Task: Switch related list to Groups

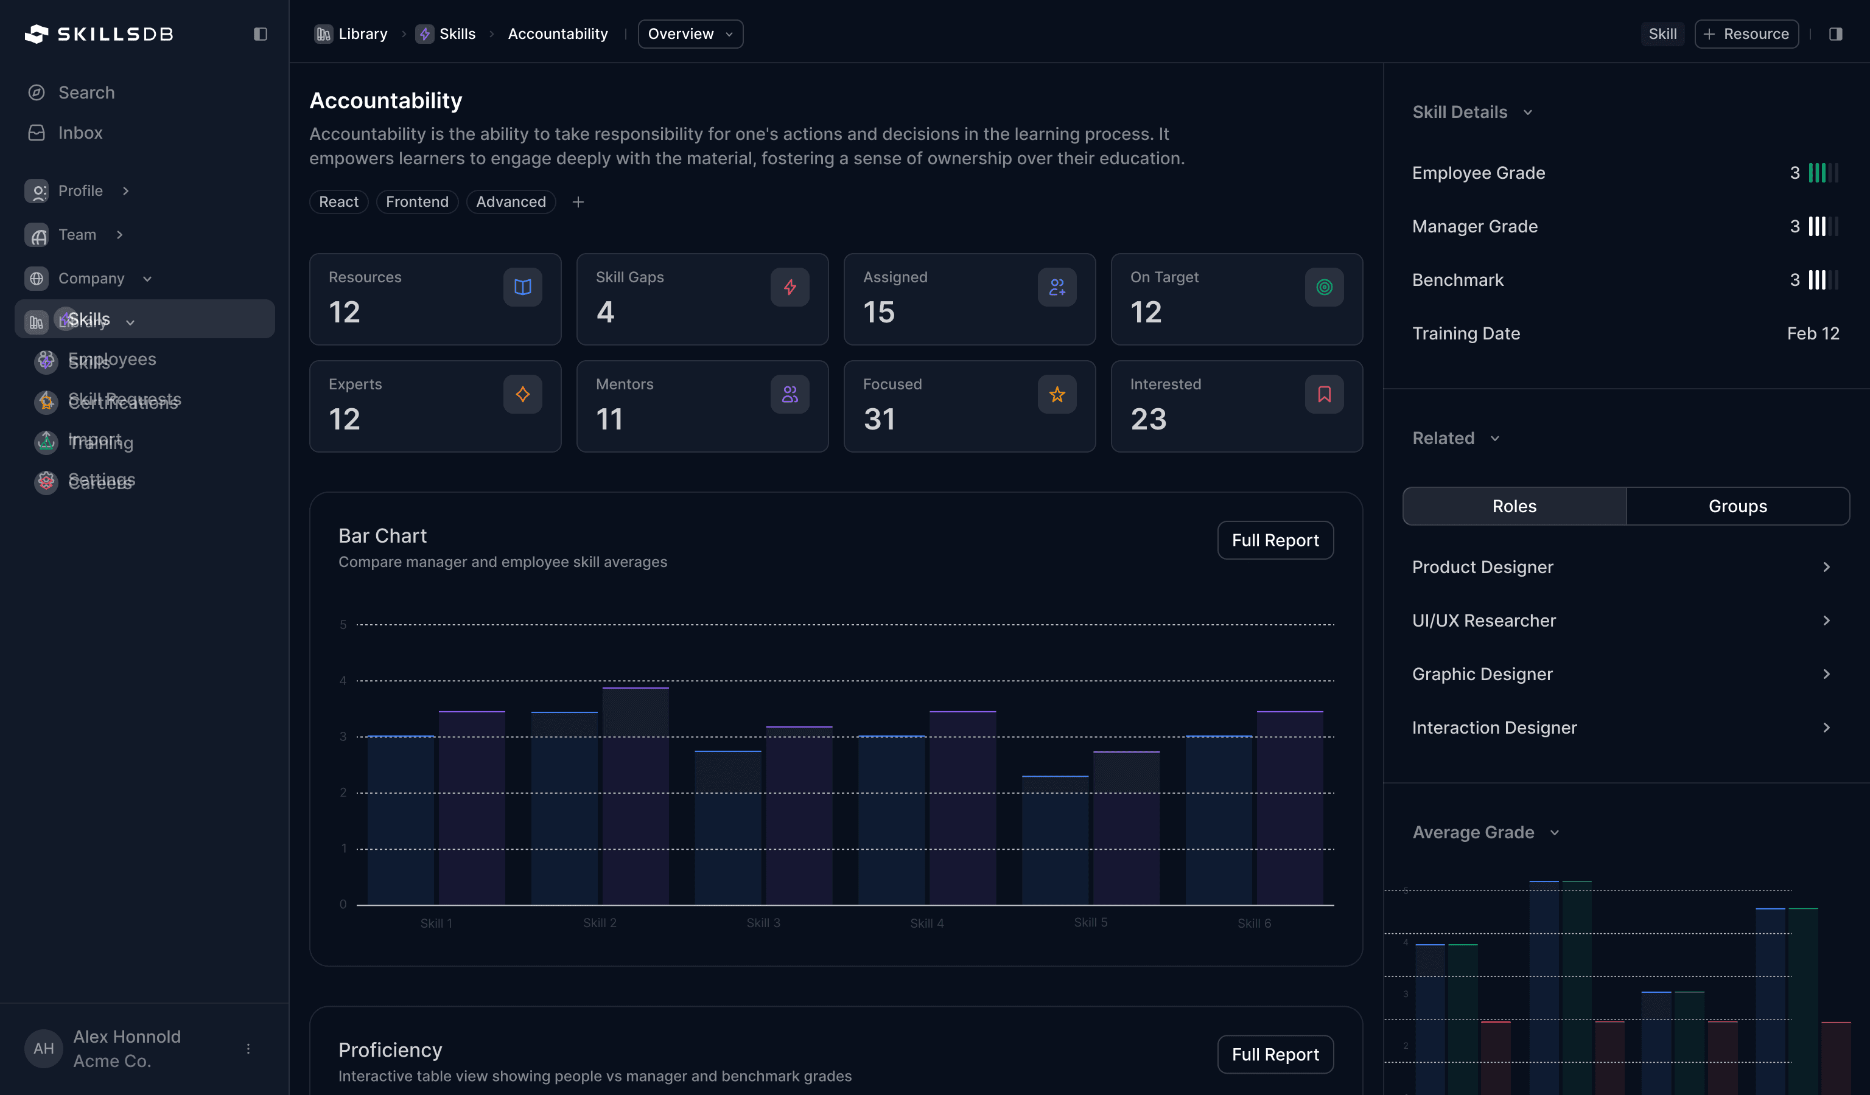Action: [1737, 506]
